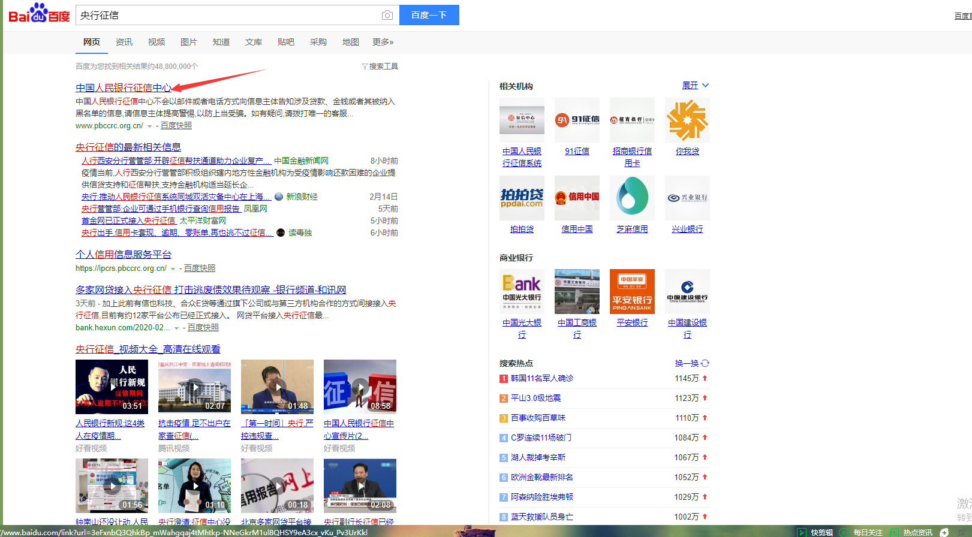This screenshot has width=972, height=537.
Task: Open 中国人民银行征信中心 result link
Action: coord(124,88)
